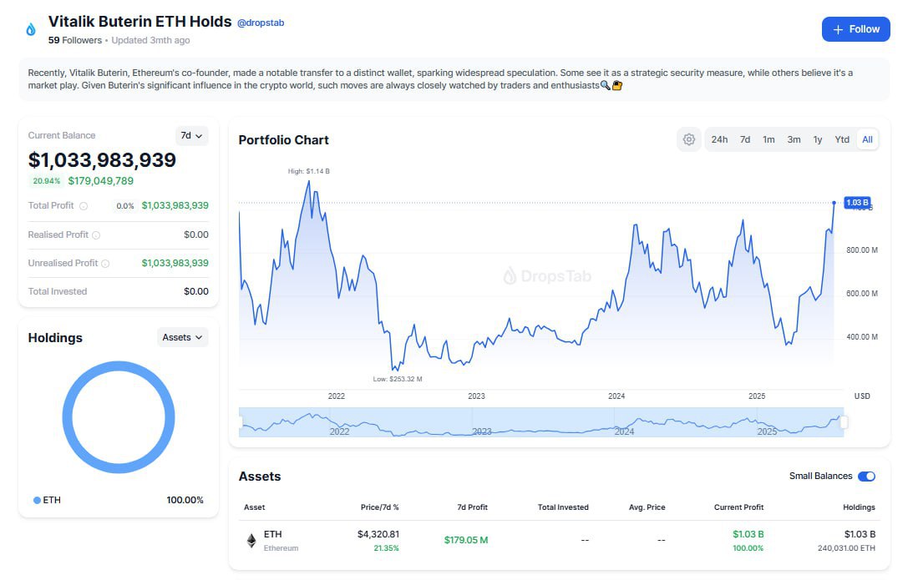The height and width of the screenshot is (580, 918).
Task: Open the 7d balance period dropdown
Action: [x=191, y=136]
